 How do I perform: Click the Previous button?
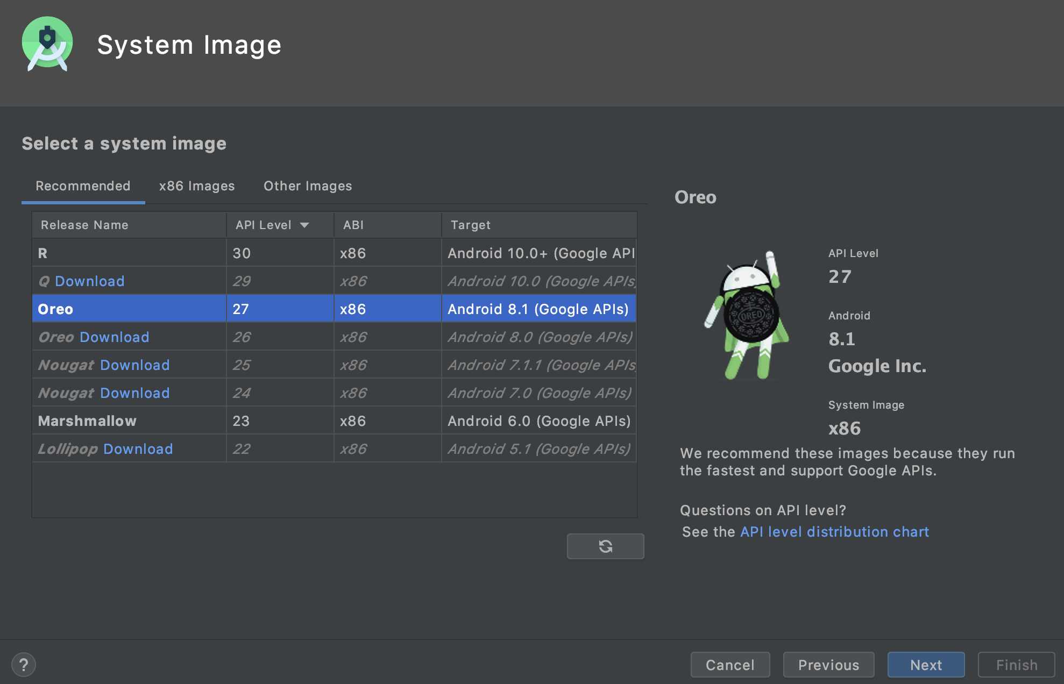[828, 665]
